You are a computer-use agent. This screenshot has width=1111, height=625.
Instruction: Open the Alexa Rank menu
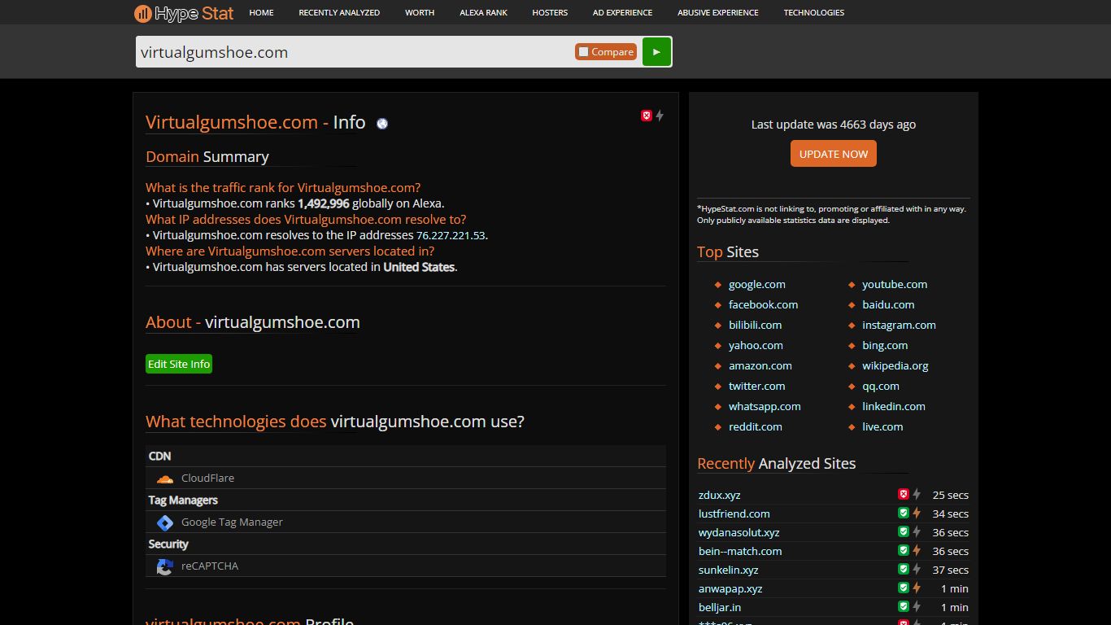[483, 12]
